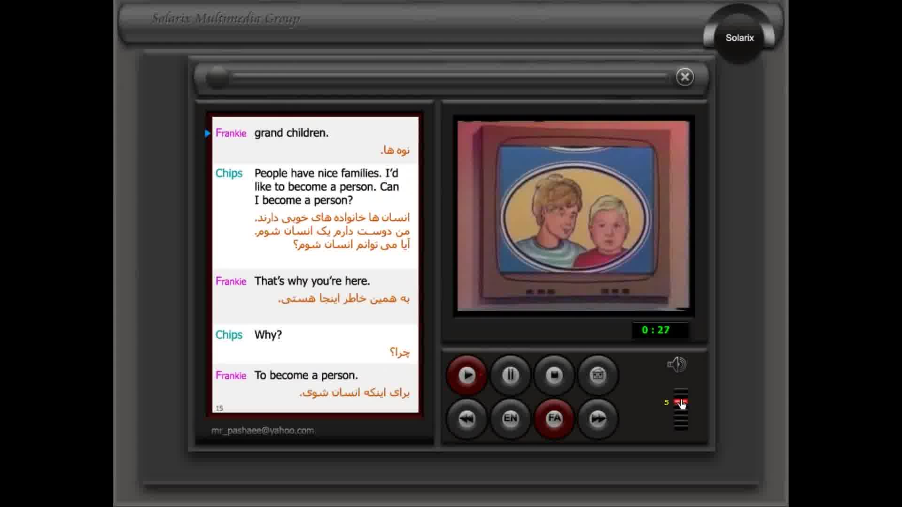902x507 pixels.
Task: Rewind to the previous dialogue line
Action: click(x=467, y=418)
